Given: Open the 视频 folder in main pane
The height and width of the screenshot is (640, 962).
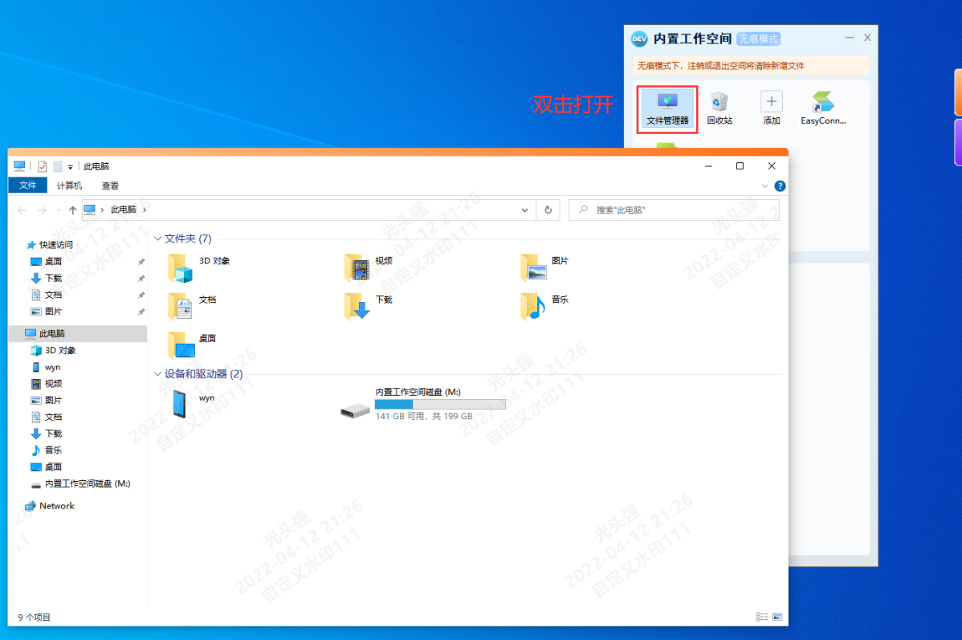Looking at the screenshot, I should click(x=357, y=267).
